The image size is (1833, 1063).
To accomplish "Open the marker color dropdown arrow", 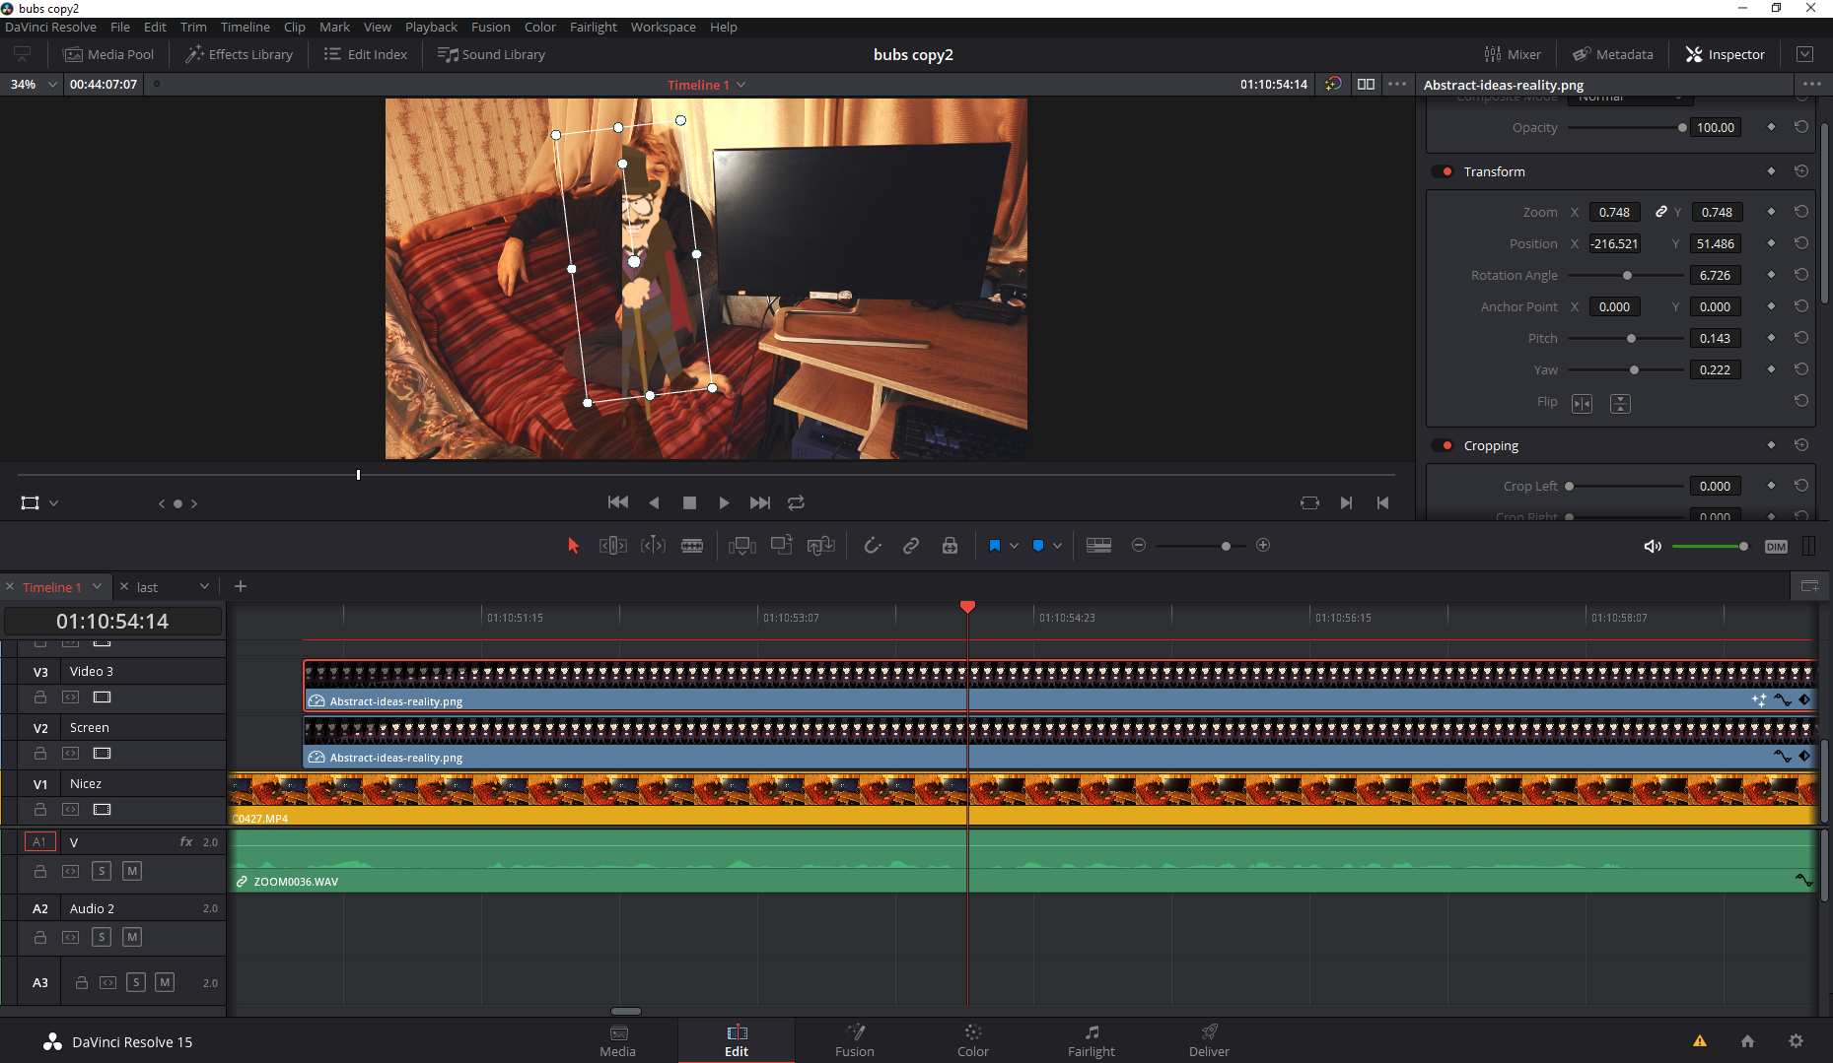I will [x=1057, y=546].
